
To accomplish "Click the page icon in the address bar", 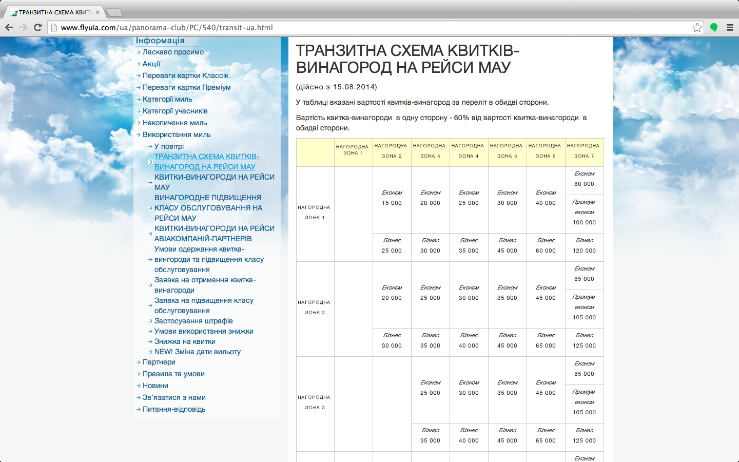I will tap(54, 27).
